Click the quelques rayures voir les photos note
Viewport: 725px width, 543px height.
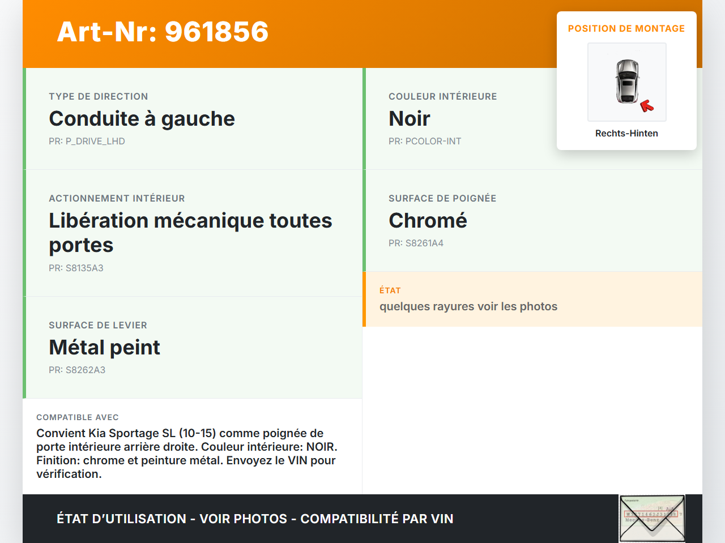coord(468,306)
